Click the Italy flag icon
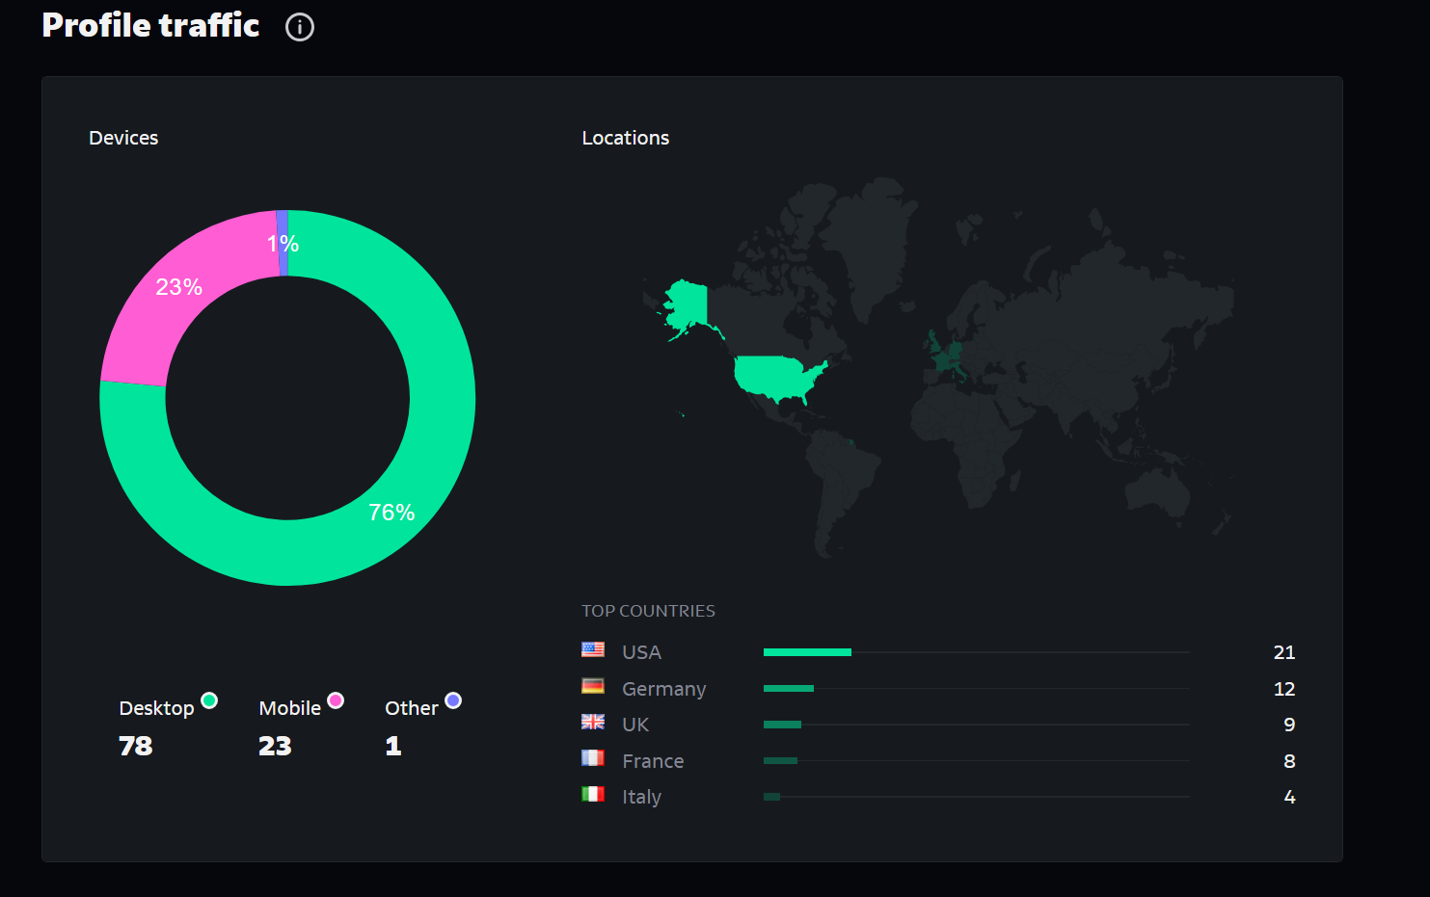The image size is (1430, 897). [593, 794]
